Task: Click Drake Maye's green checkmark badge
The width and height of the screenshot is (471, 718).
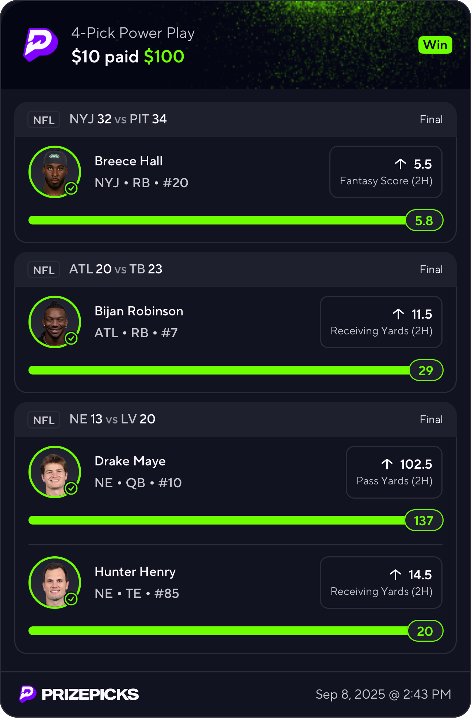Action: (71, 488)
